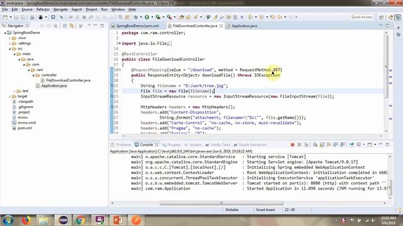
Task: Click the Open Console icon in the Console toolbar
Action: click(370, 145)
